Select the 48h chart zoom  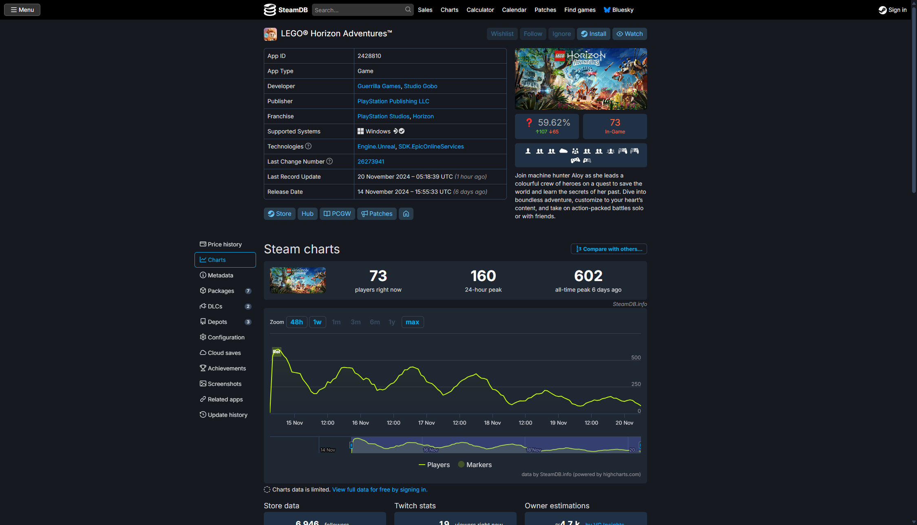click(x=296, y=322)
